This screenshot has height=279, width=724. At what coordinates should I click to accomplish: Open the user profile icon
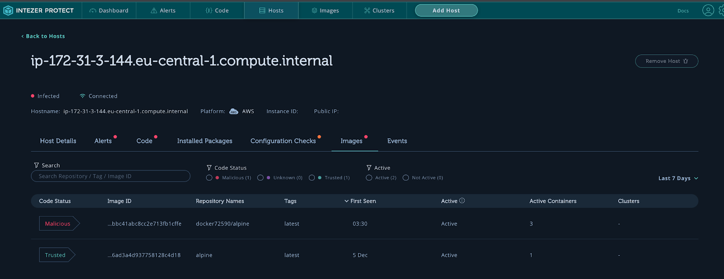[x=708, y=10]
